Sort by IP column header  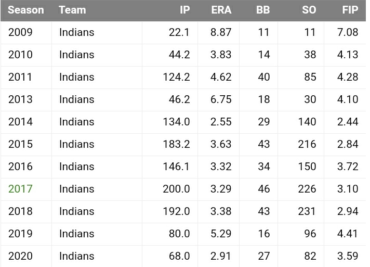(184, 10)
